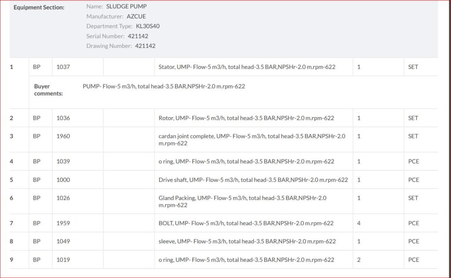Select the buyer comment starting with 'PUMP- Flow-5 m3/h'
The image size is (451, 278).
point(164,87)
